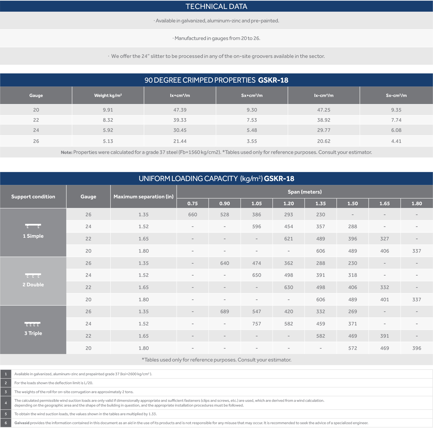433x428 pixels.
Task: Select the Support condition column header
Action: point(33,197)
